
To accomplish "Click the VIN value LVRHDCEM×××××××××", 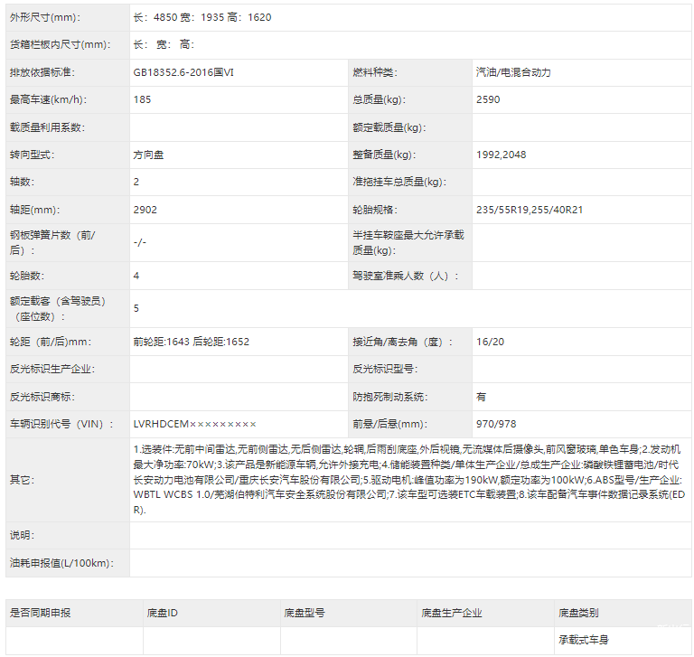I will 194,424.
